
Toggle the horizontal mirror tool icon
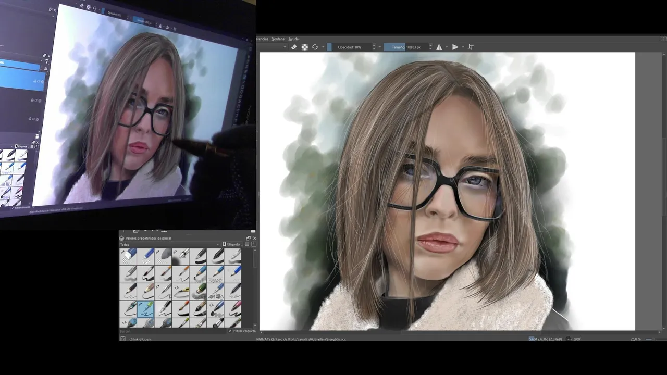(439, 47)
